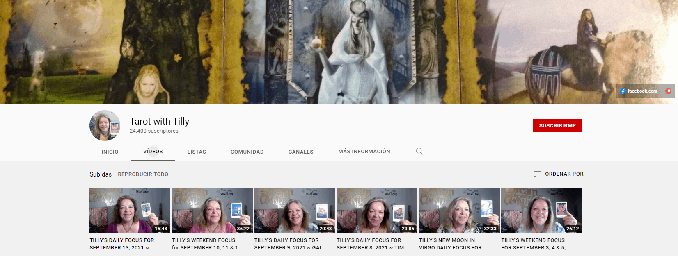Select the Vídeos tab

click(x=153, y=152)
